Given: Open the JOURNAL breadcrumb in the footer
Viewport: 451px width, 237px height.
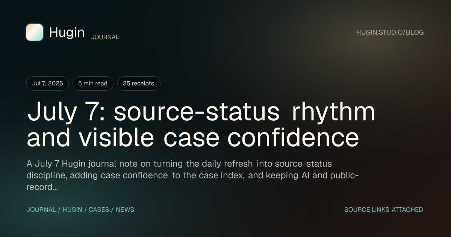Looking at the screenshot, I should point(41,210).
